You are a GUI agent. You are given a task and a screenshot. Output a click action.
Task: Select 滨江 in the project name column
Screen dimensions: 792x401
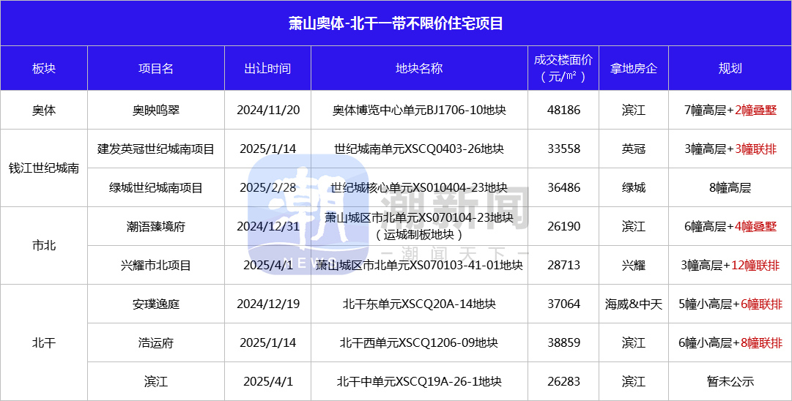[156, 382]
